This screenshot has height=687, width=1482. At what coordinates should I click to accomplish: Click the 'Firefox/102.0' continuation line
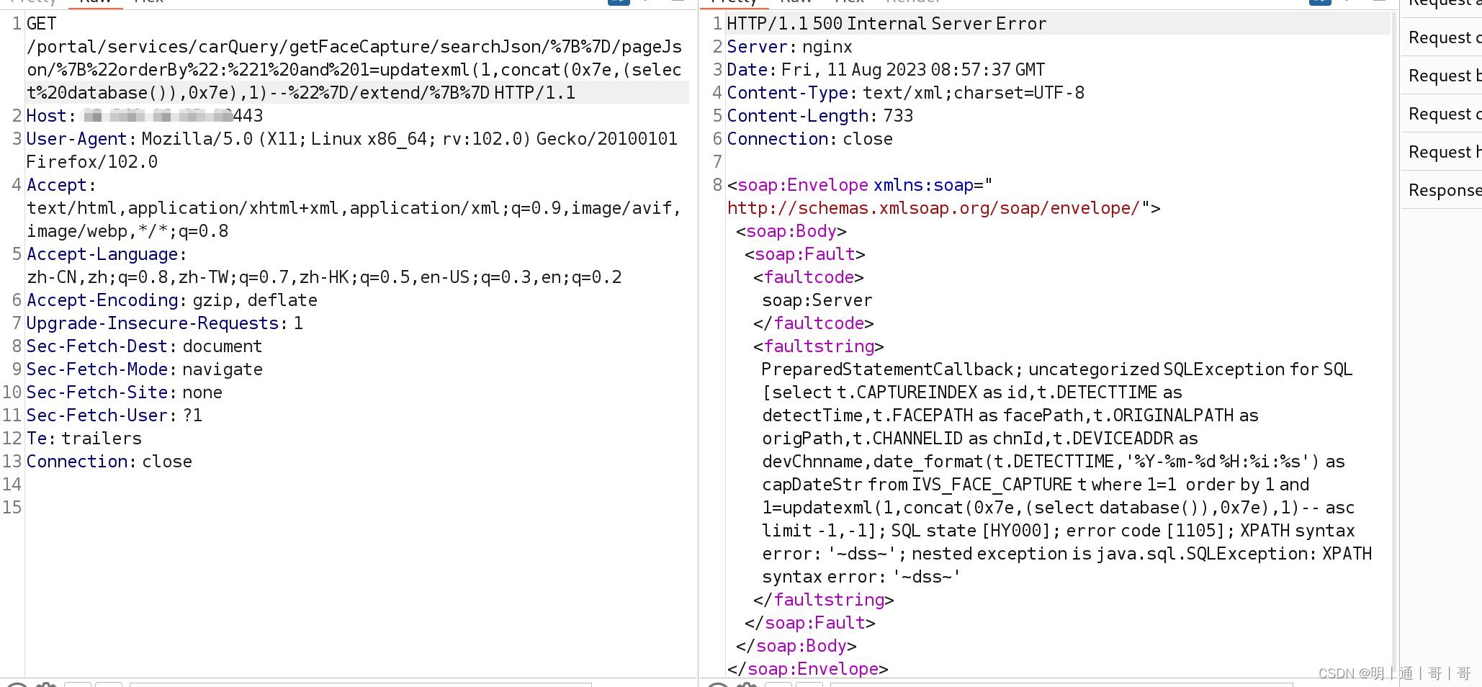pos(92,162)
